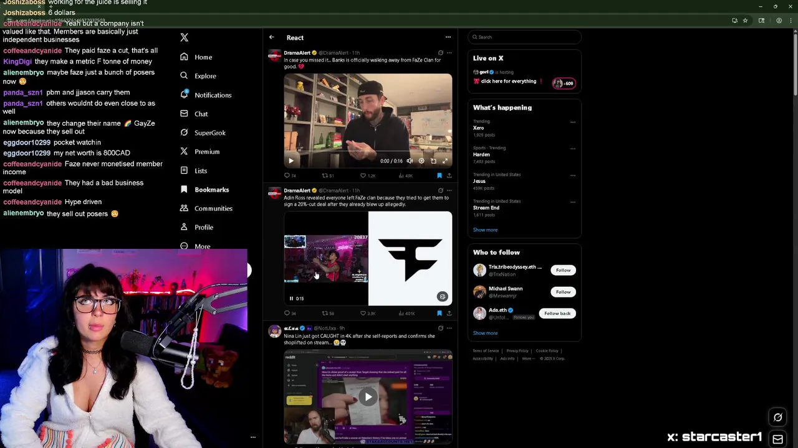798x448 pixels.
Task: Bookmark page with browser star icon
Action: pos(745,21)
